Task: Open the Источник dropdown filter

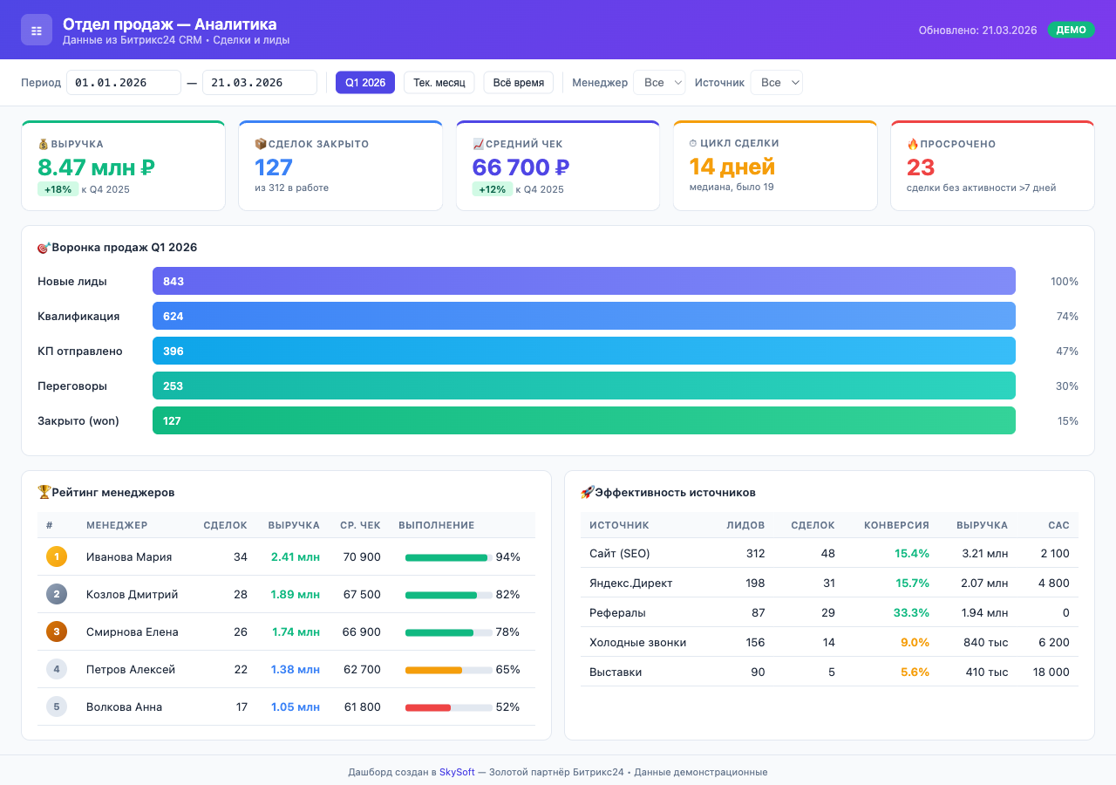Action: click(776, 83)
